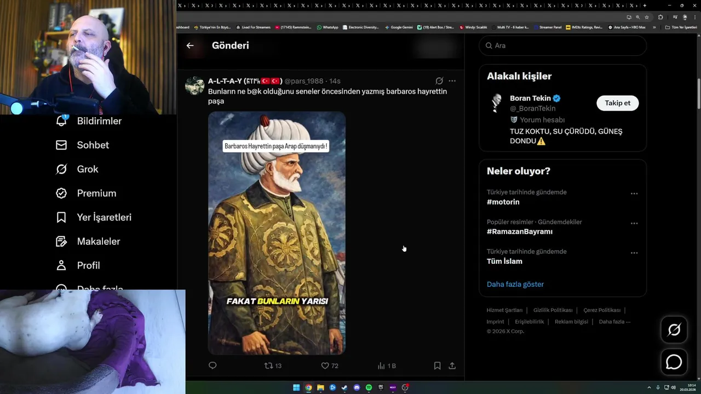This screenshot has height=394, width=701.
Task: Open the #motorin trend
Action: (503, 202)
